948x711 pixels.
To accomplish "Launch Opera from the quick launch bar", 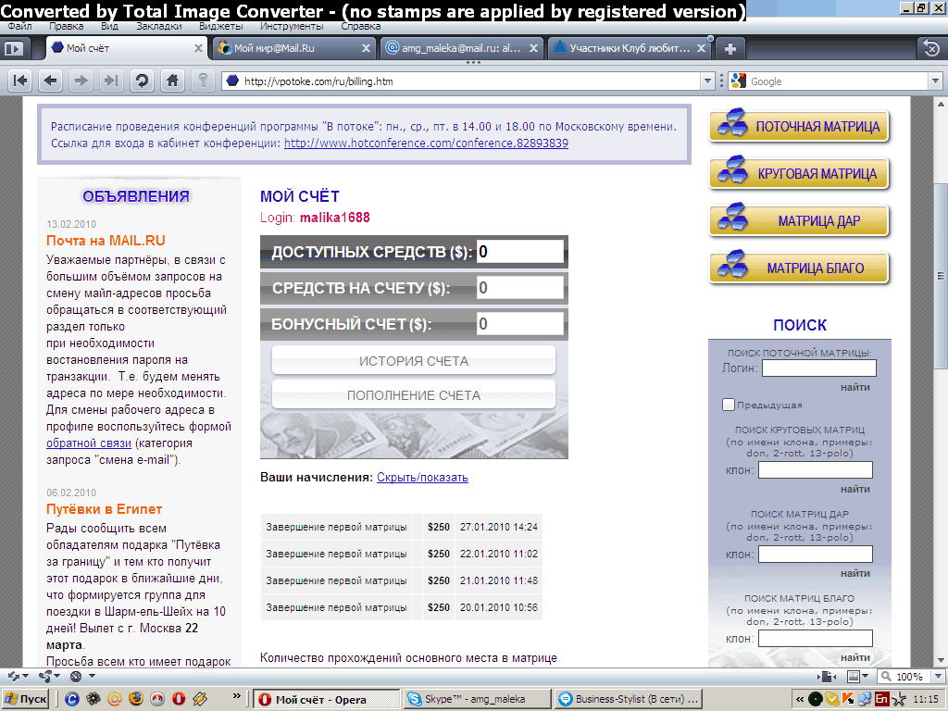I will click(x=179, y=699).
